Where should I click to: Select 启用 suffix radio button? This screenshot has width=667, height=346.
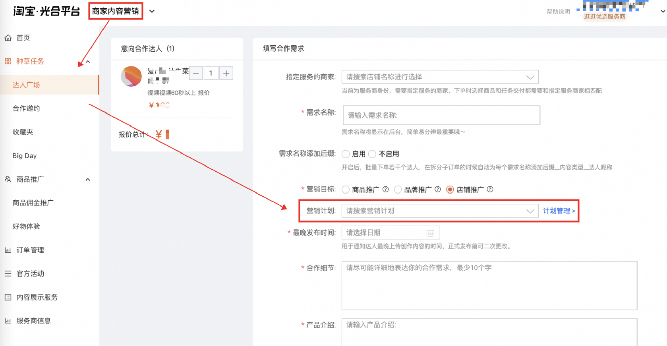345,154
